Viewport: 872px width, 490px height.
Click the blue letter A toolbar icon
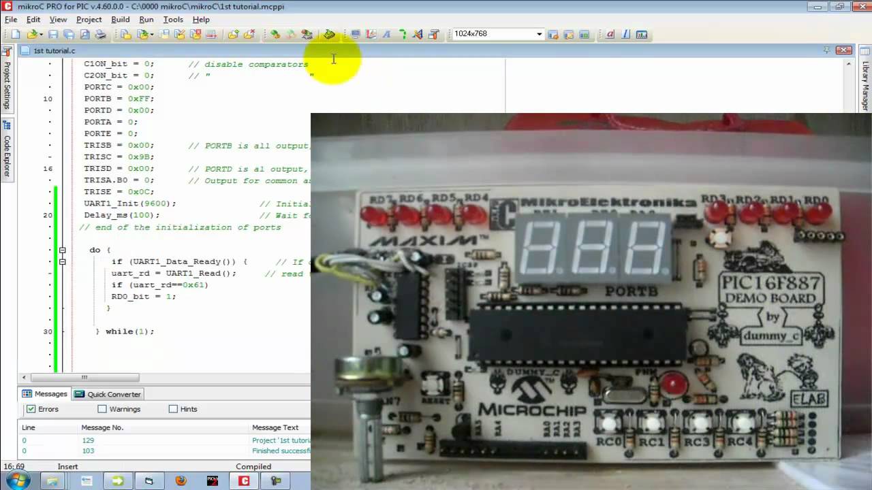point(386,34)
